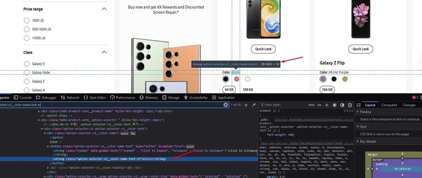This screenshot has height=178, width=422.
Task: Switch to the Computed tab
Action: pos(389,105)
